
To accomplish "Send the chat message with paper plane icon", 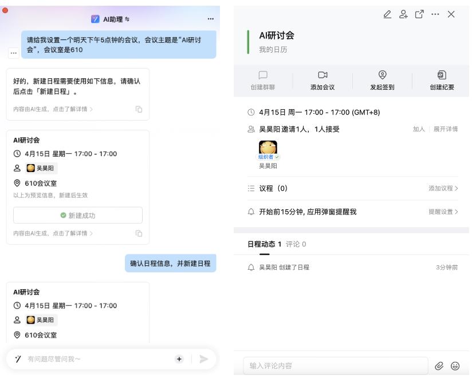I will (203, 359).
